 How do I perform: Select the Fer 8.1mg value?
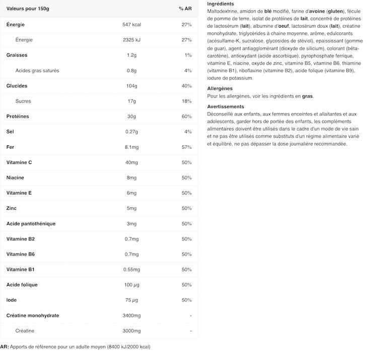[x=131, y=147]
